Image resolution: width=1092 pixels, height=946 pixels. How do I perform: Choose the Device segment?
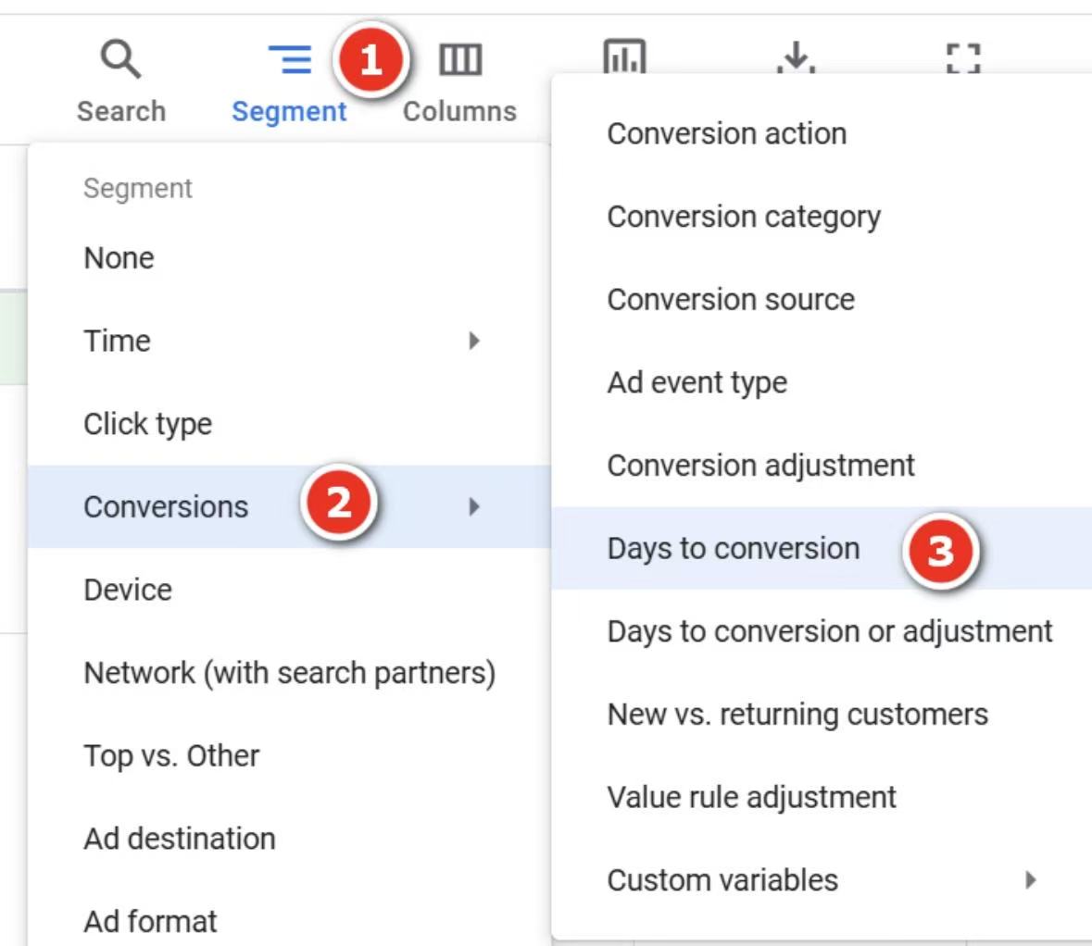(x=289, y=590)
